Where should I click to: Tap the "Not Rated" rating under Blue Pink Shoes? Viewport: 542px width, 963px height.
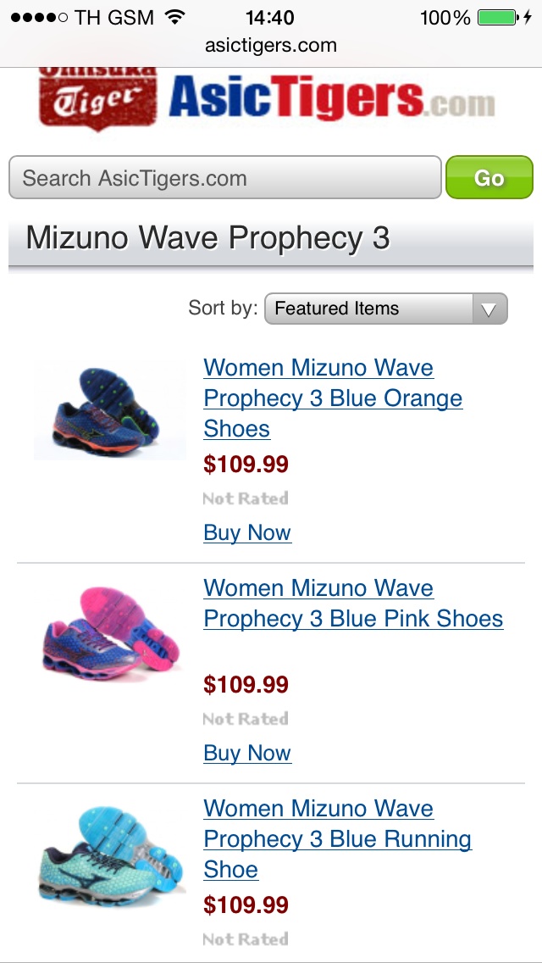[x=246, y=719]
